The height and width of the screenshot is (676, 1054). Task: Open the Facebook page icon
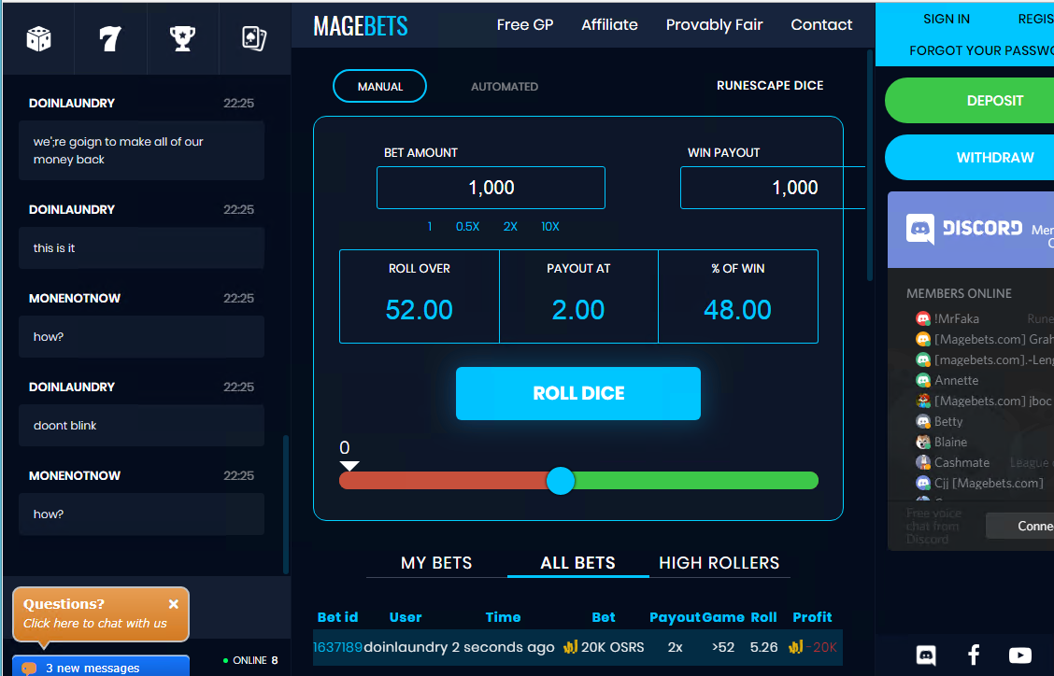pos(973,655)
